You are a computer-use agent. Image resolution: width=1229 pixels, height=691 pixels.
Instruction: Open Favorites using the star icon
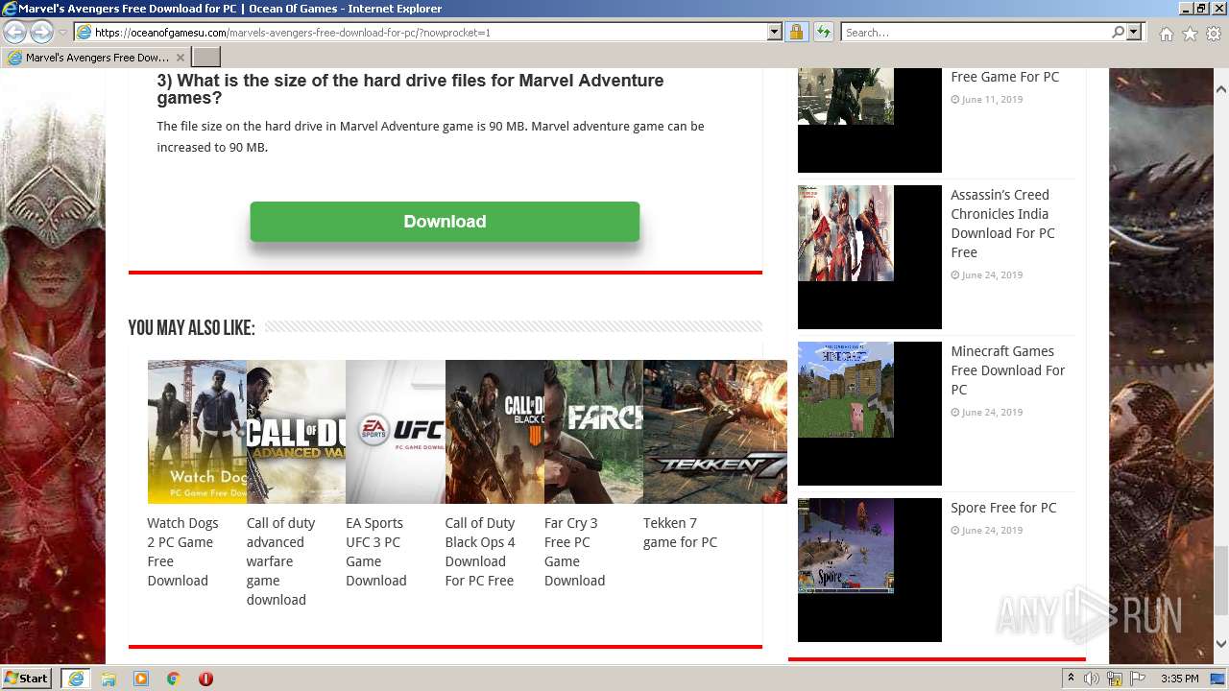click(1190, 34)
